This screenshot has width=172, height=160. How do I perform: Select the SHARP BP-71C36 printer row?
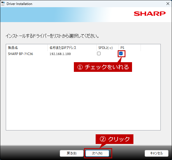20,54
